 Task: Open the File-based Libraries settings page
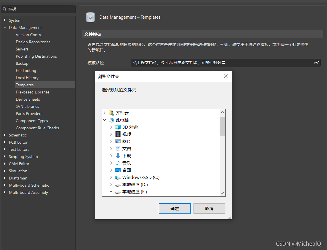[x=32, y=92]
